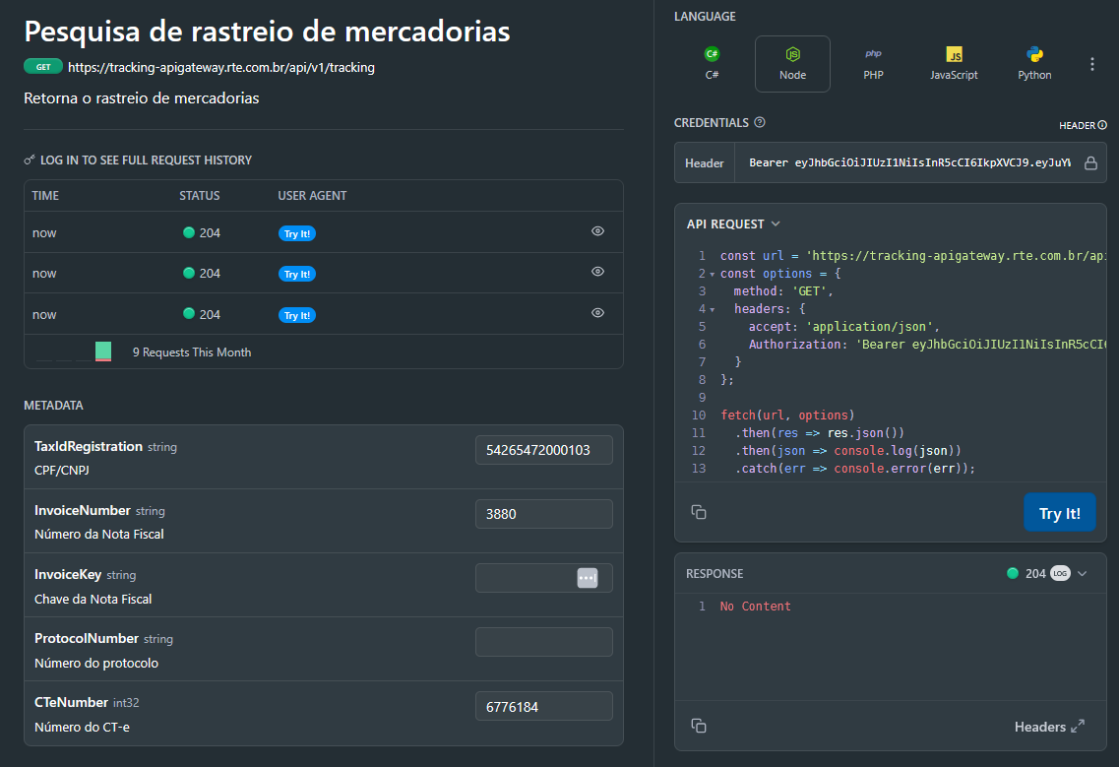Click the requests this month usage bar
The image size is (1119, 767).
point(102,352)
